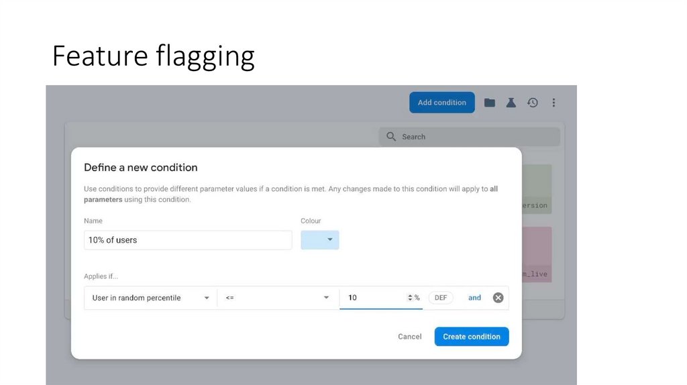Click the magnifier icon in Search
The image size is (687, 385).
pyautogui.click(x=391, y=137)
